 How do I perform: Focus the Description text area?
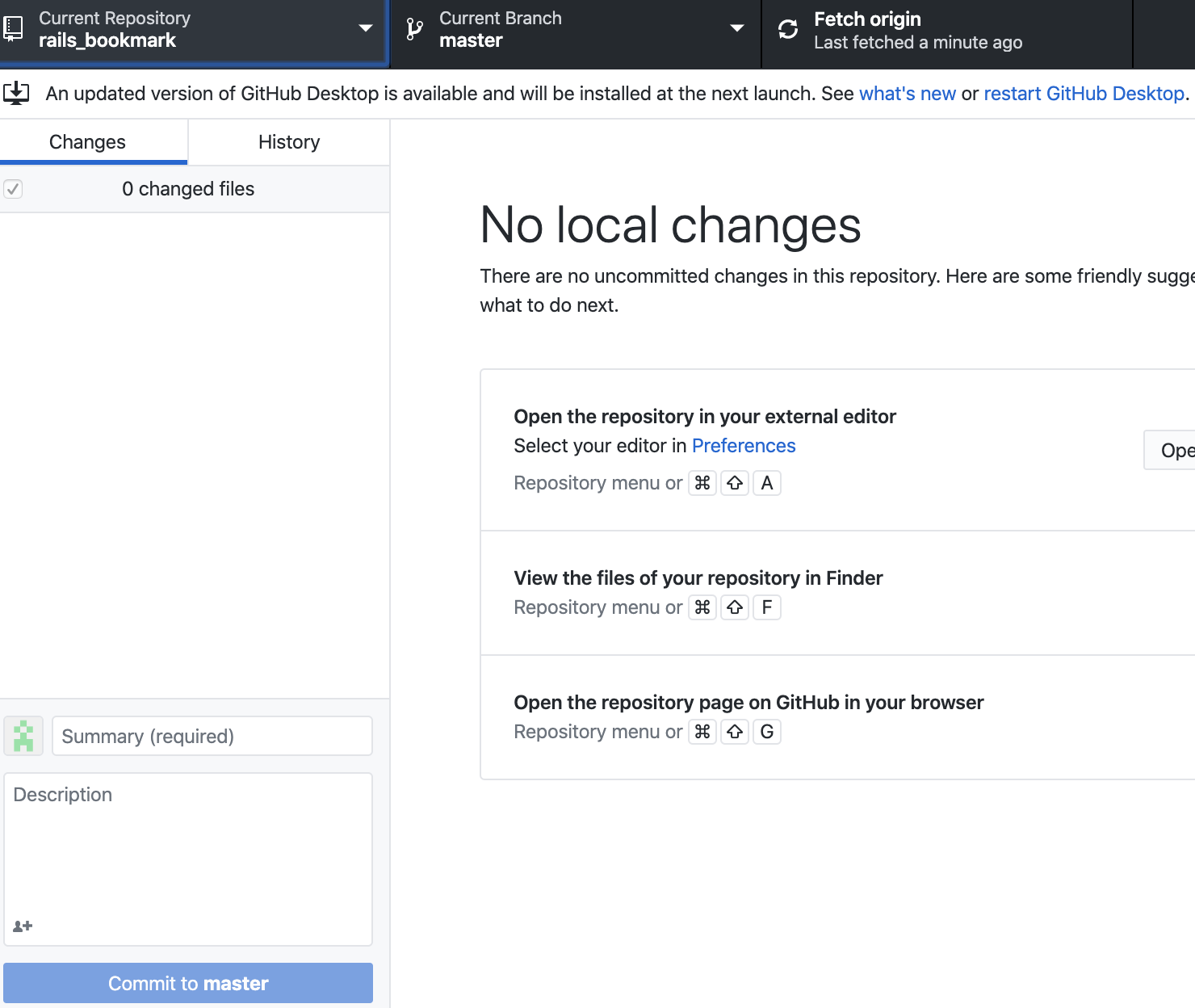tap(188, 859)
